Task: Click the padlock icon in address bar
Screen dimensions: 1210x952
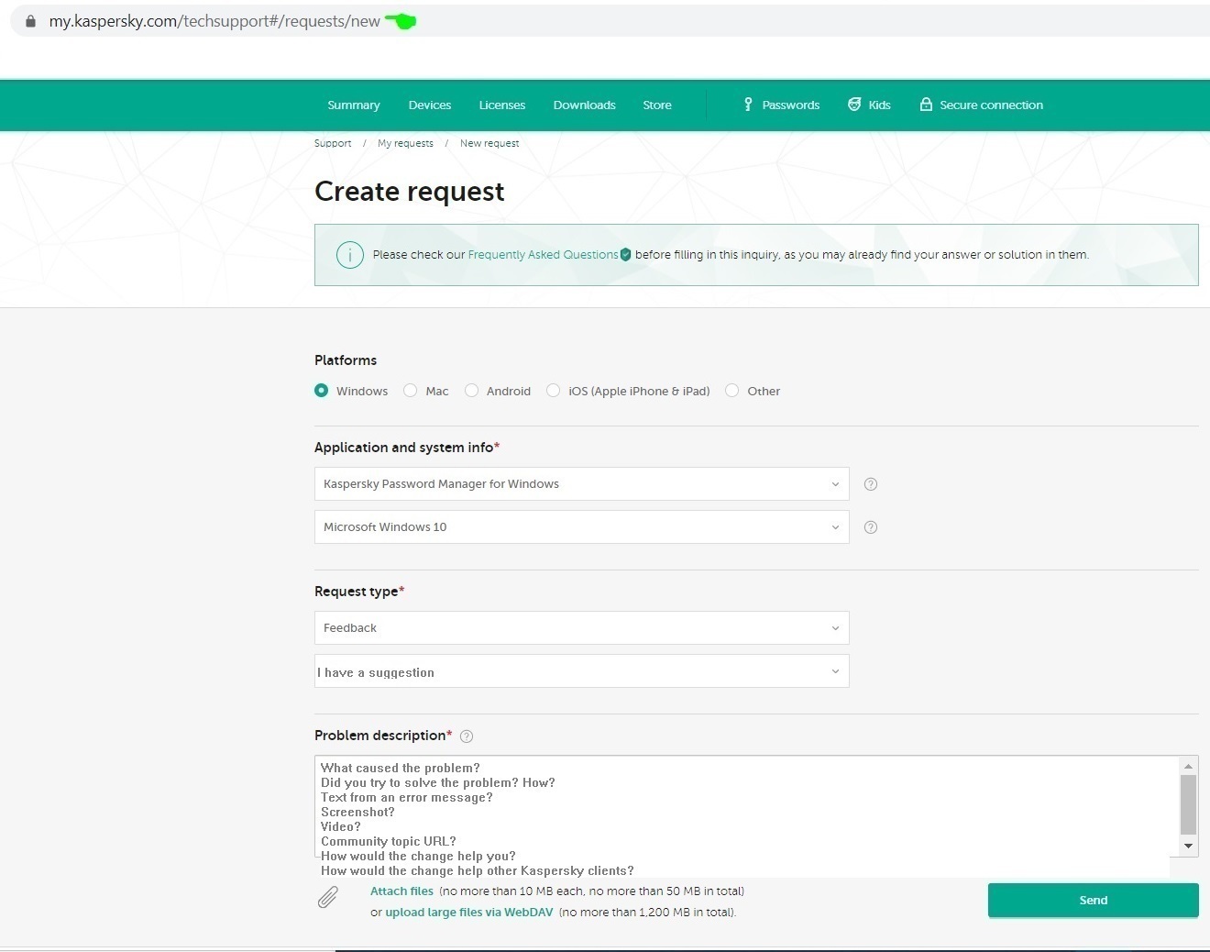Action: coord(30,21)
